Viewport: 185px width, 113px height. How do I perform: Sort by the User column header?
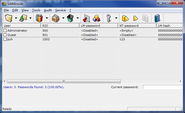coord(22,26)
